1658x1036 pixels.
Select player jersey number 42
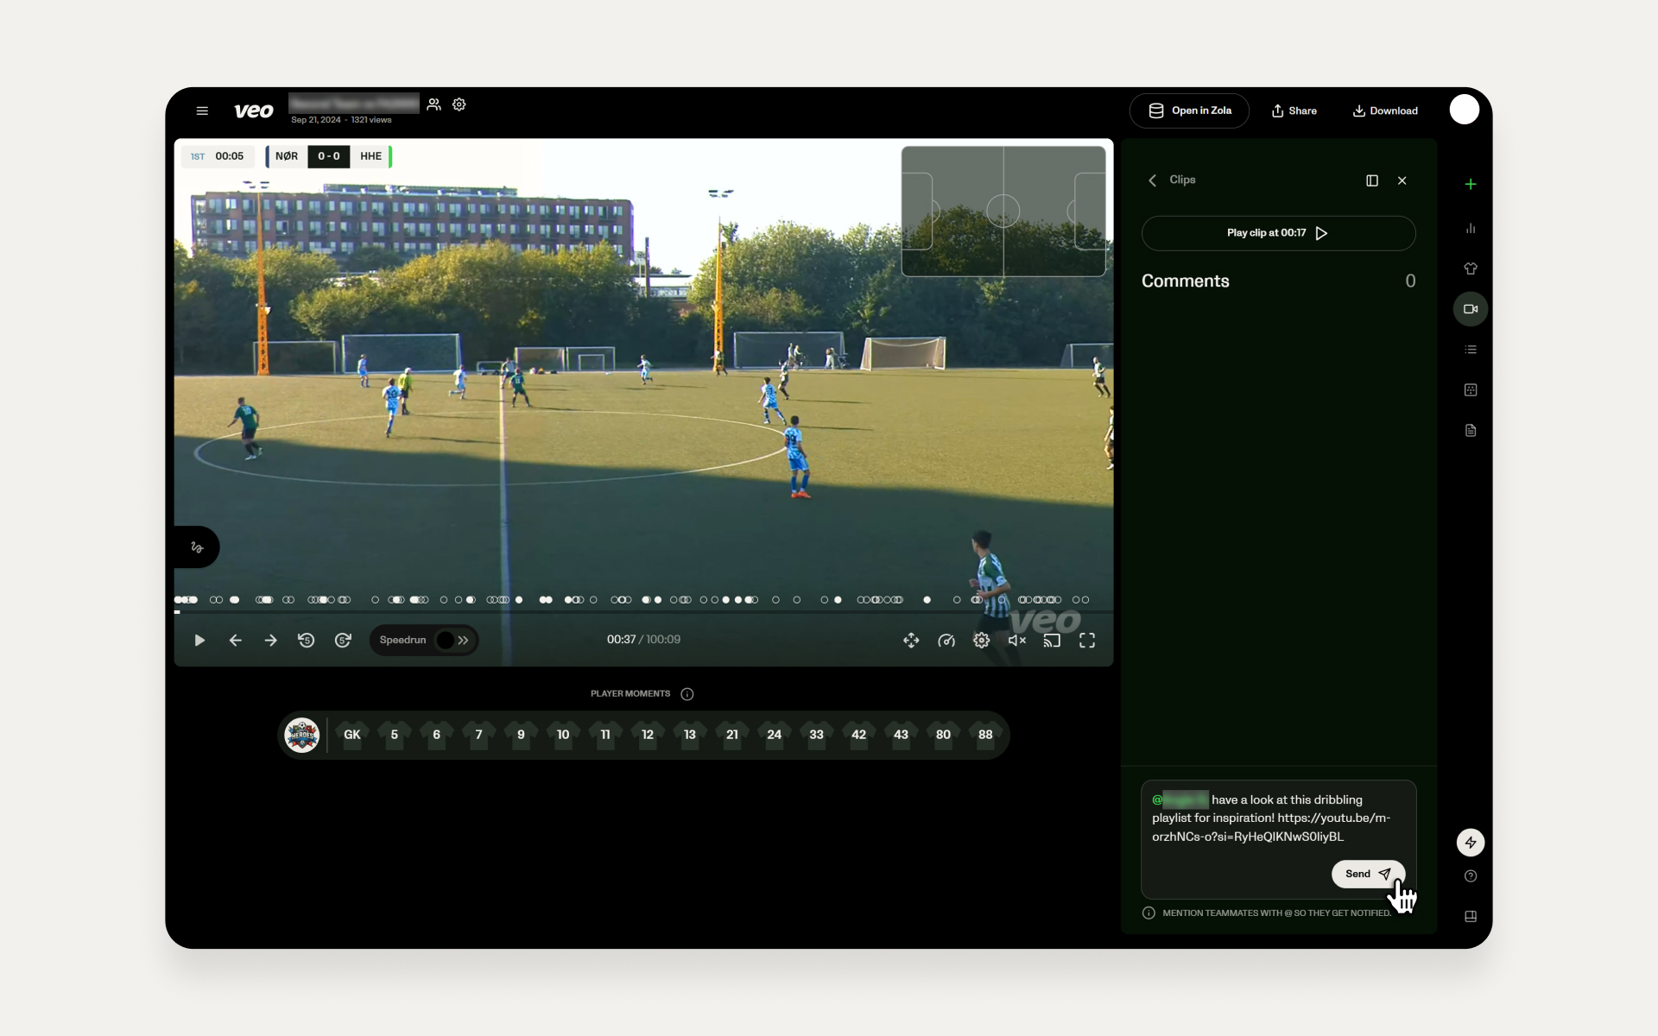point(859,736)
